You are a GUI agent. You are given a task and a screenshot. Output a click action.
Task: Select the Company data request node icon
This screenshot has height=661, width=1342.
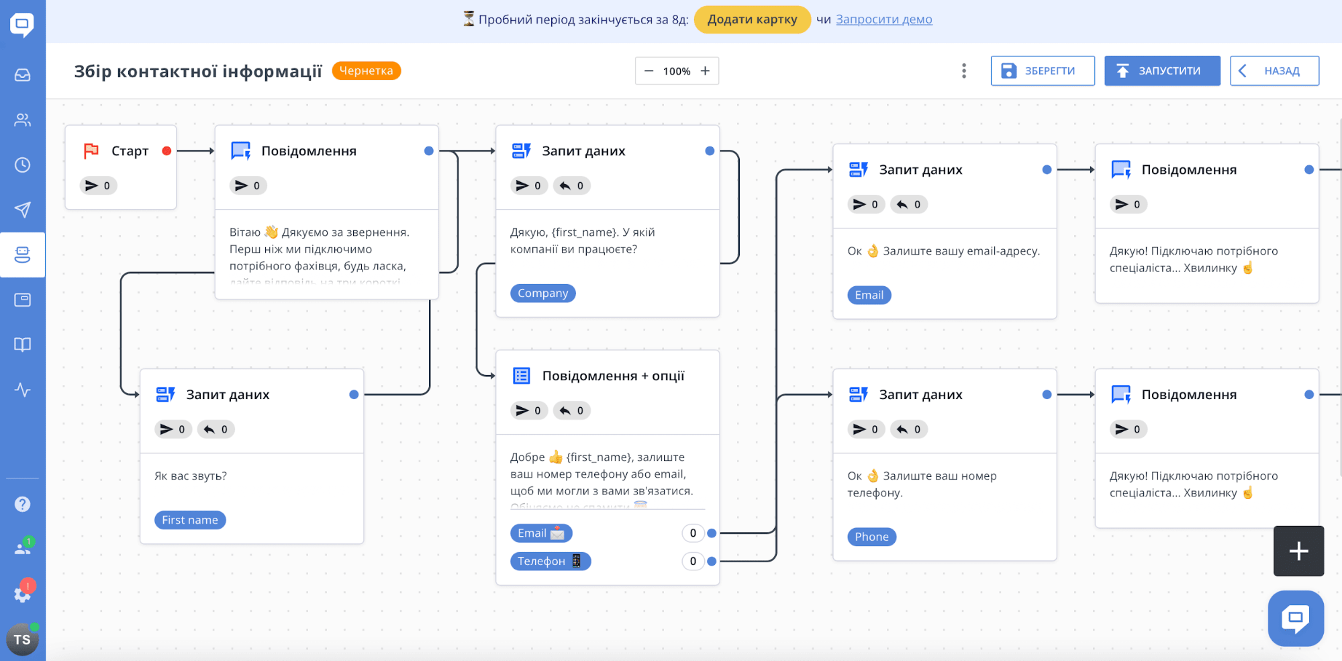coord(522,151)
